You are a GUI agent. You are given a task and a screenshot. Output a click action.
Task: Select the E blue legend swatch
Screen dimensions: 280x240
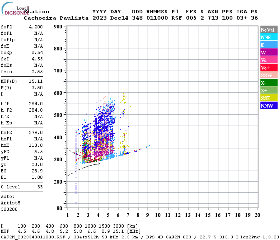(269, 45)
